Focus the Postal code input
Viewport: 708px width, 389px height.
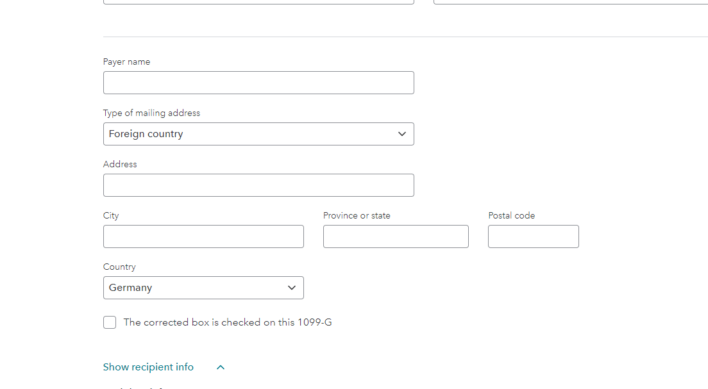[x=534, y=236]
